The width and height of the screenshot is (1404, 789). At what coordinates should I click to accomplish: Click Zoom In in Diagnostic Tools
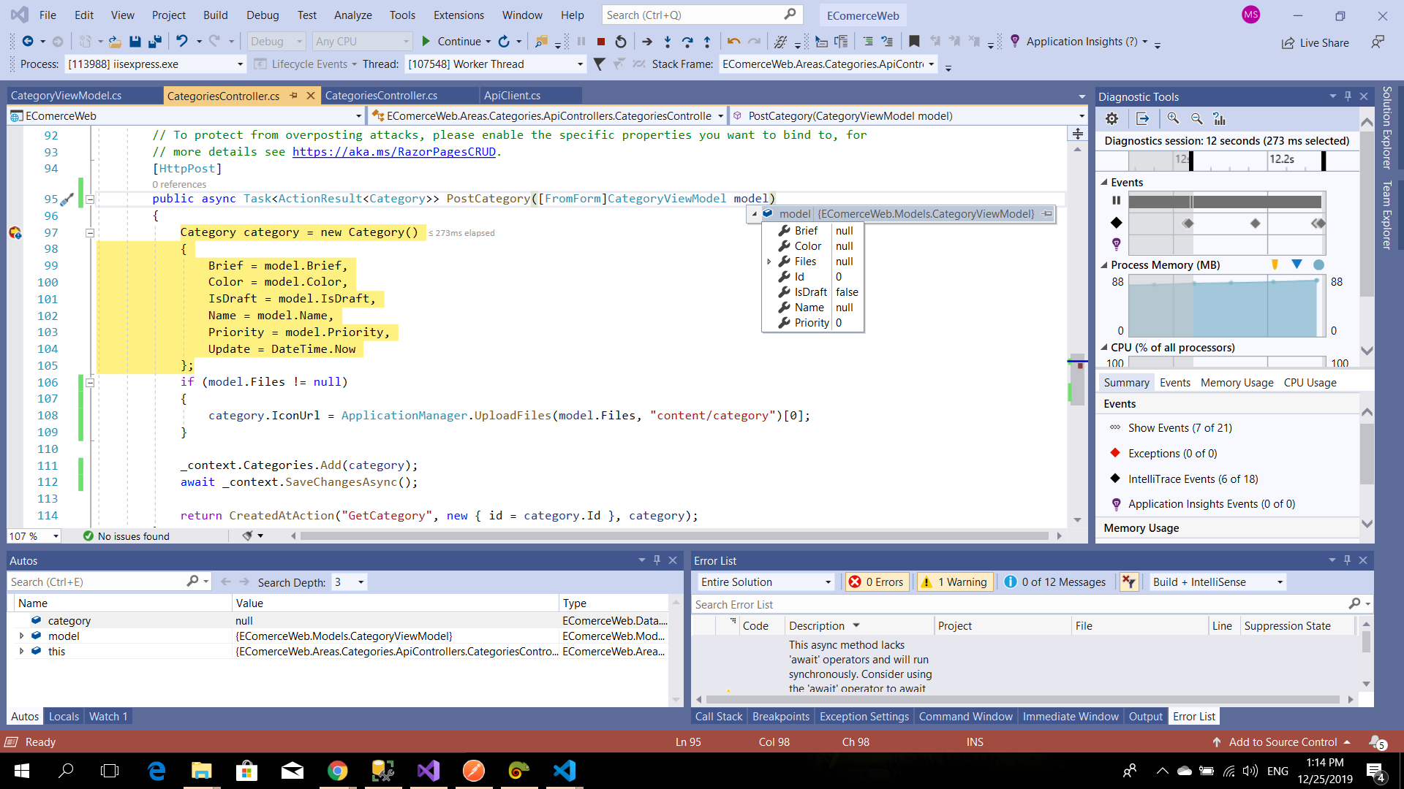tap(1173, 118)
